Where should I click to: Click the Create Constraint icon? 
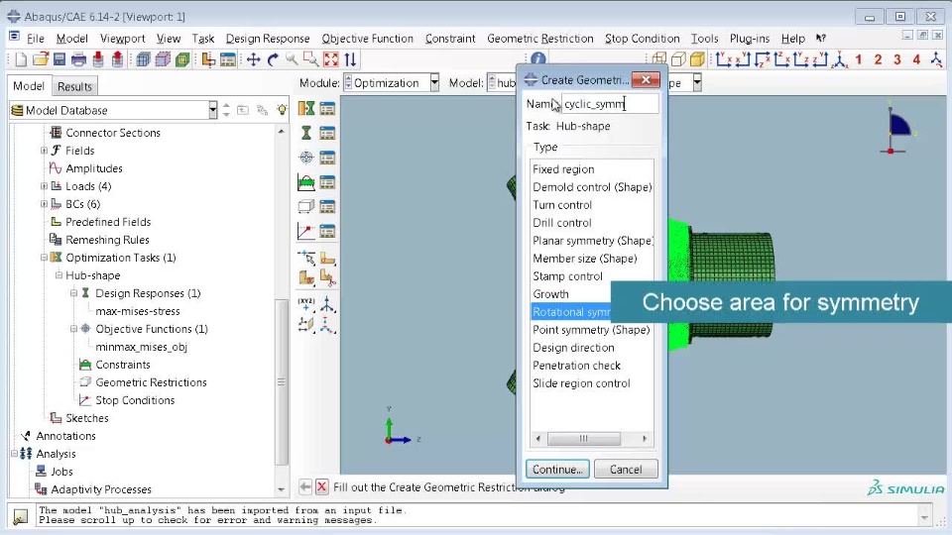[x=306, y=182]
